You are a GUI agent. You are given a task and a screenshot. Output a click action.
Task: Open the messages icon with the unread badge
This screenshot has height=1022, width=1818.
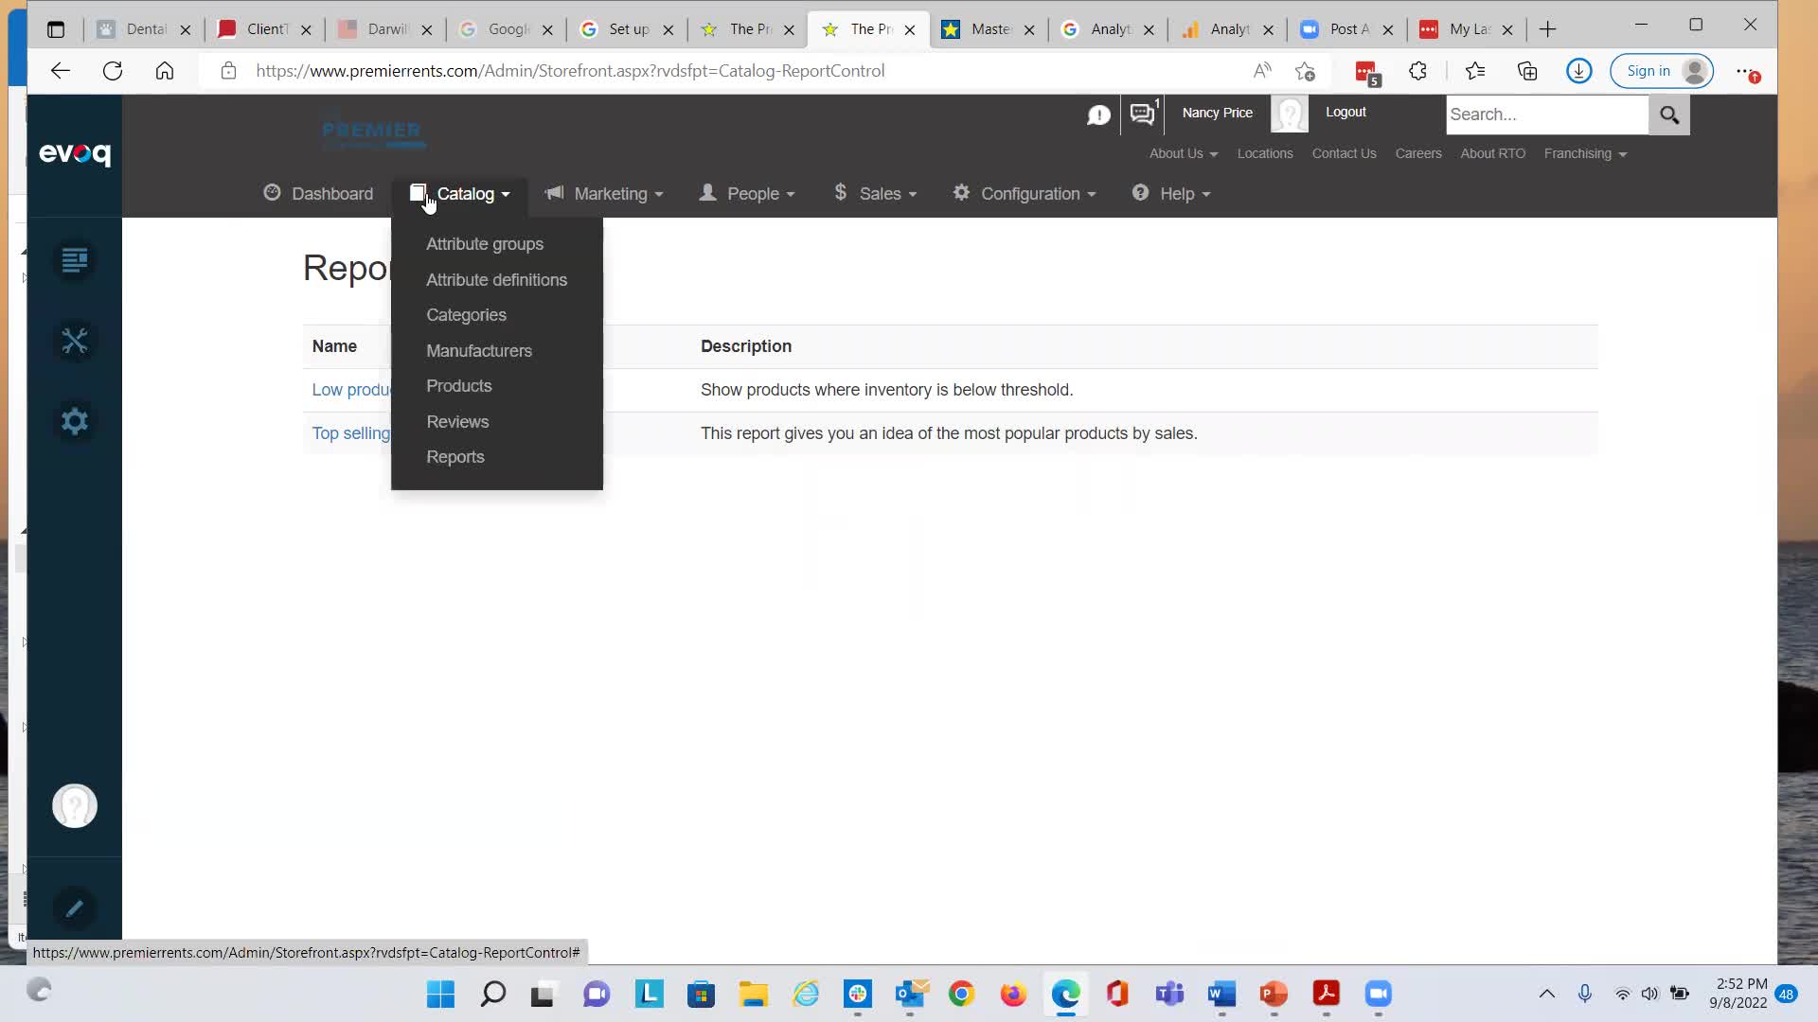point(1143,114)
